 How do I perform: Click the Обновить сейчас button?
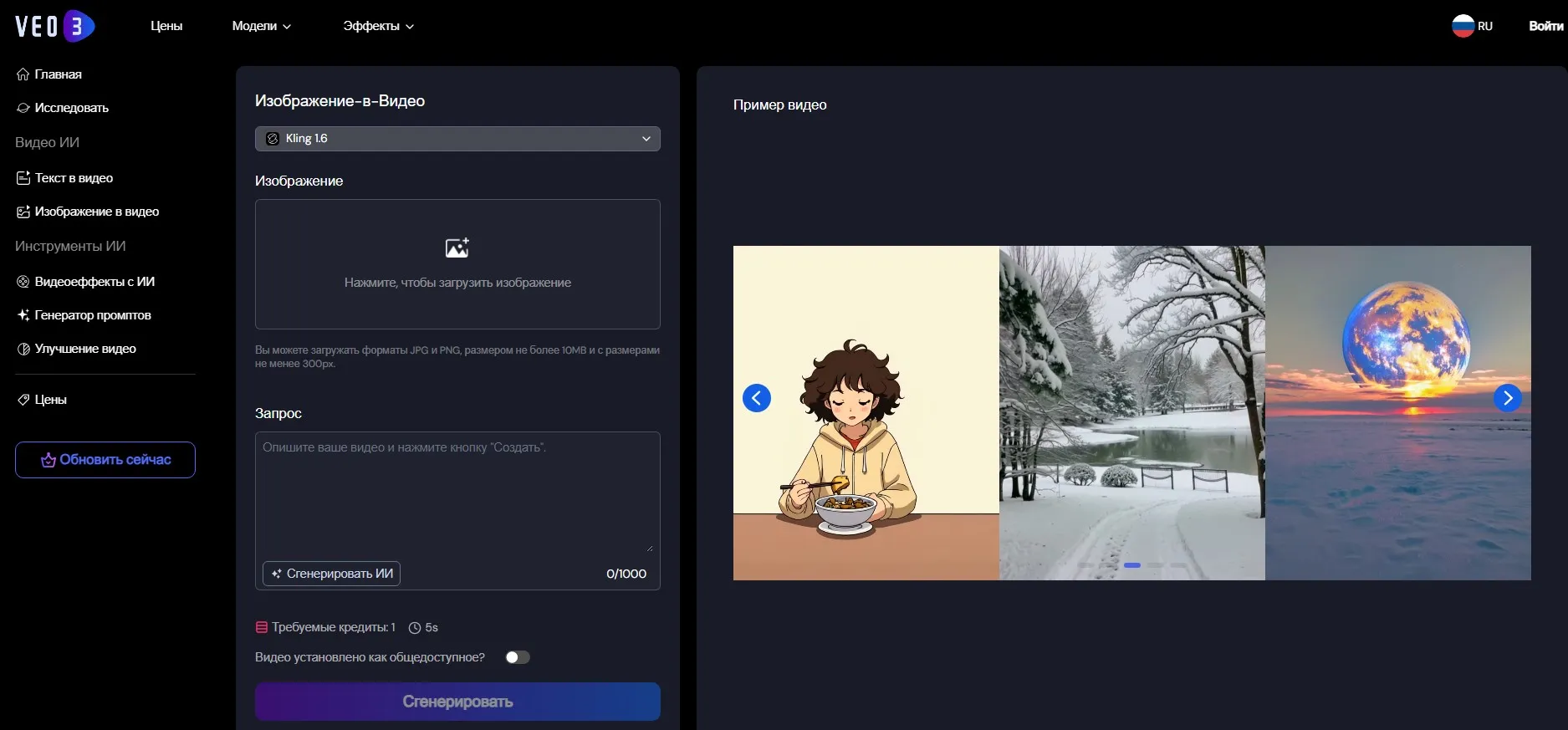105,460
